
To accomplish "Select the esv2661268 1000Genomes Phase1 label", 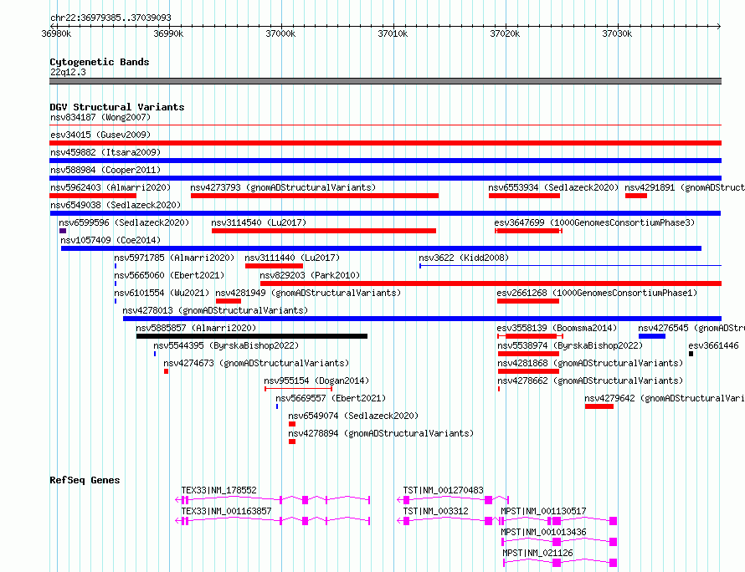I will point(597,293).
